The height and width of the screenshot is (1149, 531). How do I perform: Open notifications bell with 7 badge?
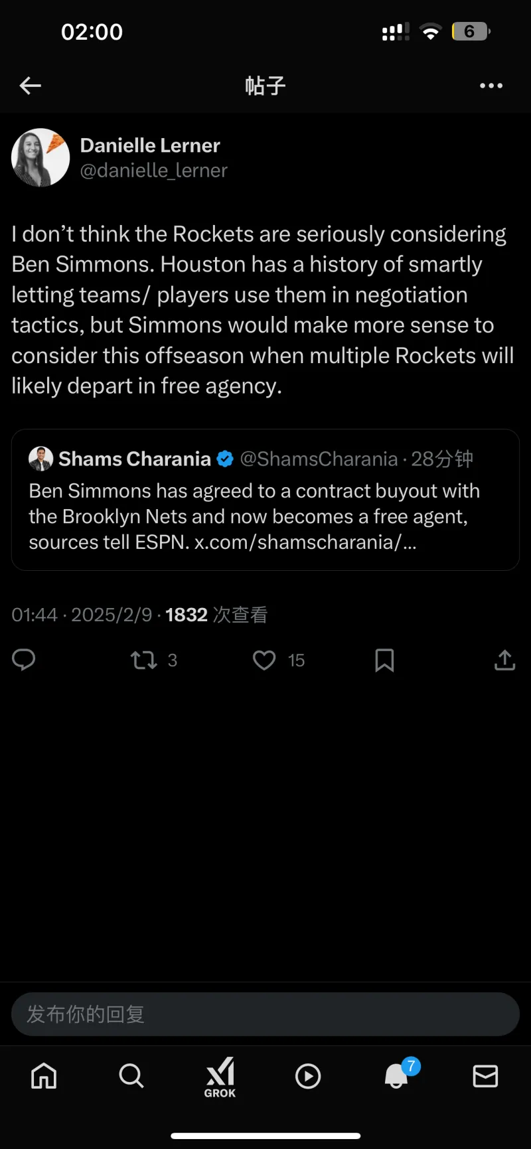click(397, 1076)
